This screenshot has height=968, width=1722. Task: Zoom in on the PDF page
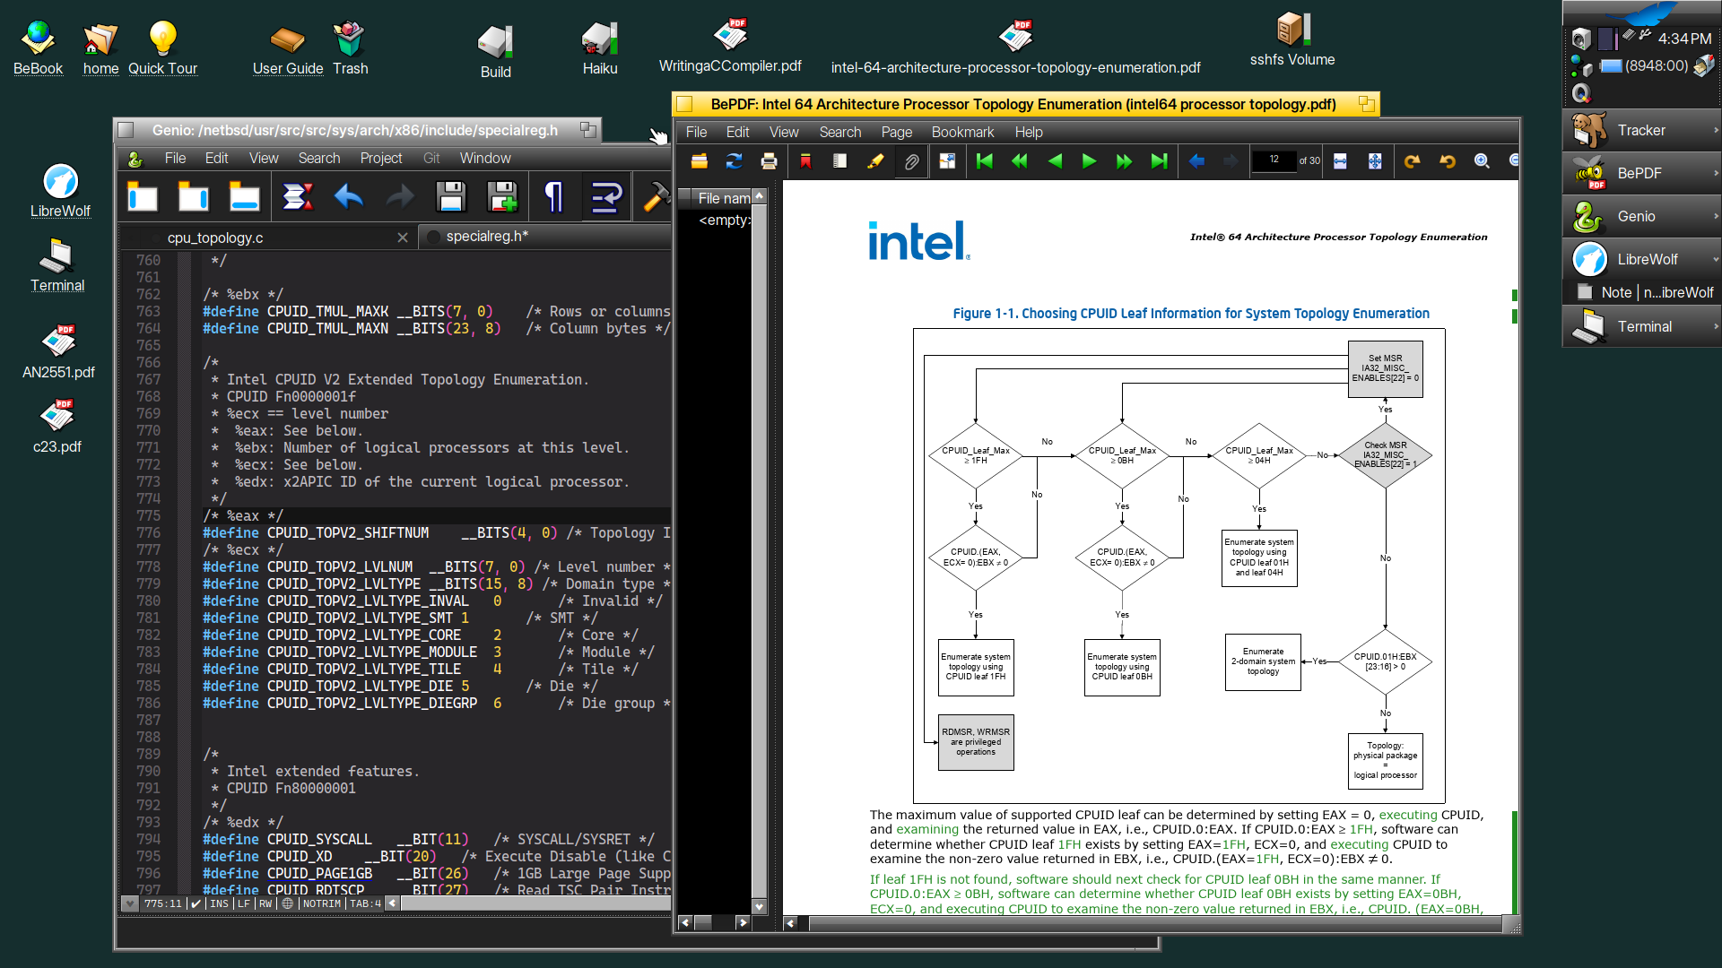pos(1483,161)
